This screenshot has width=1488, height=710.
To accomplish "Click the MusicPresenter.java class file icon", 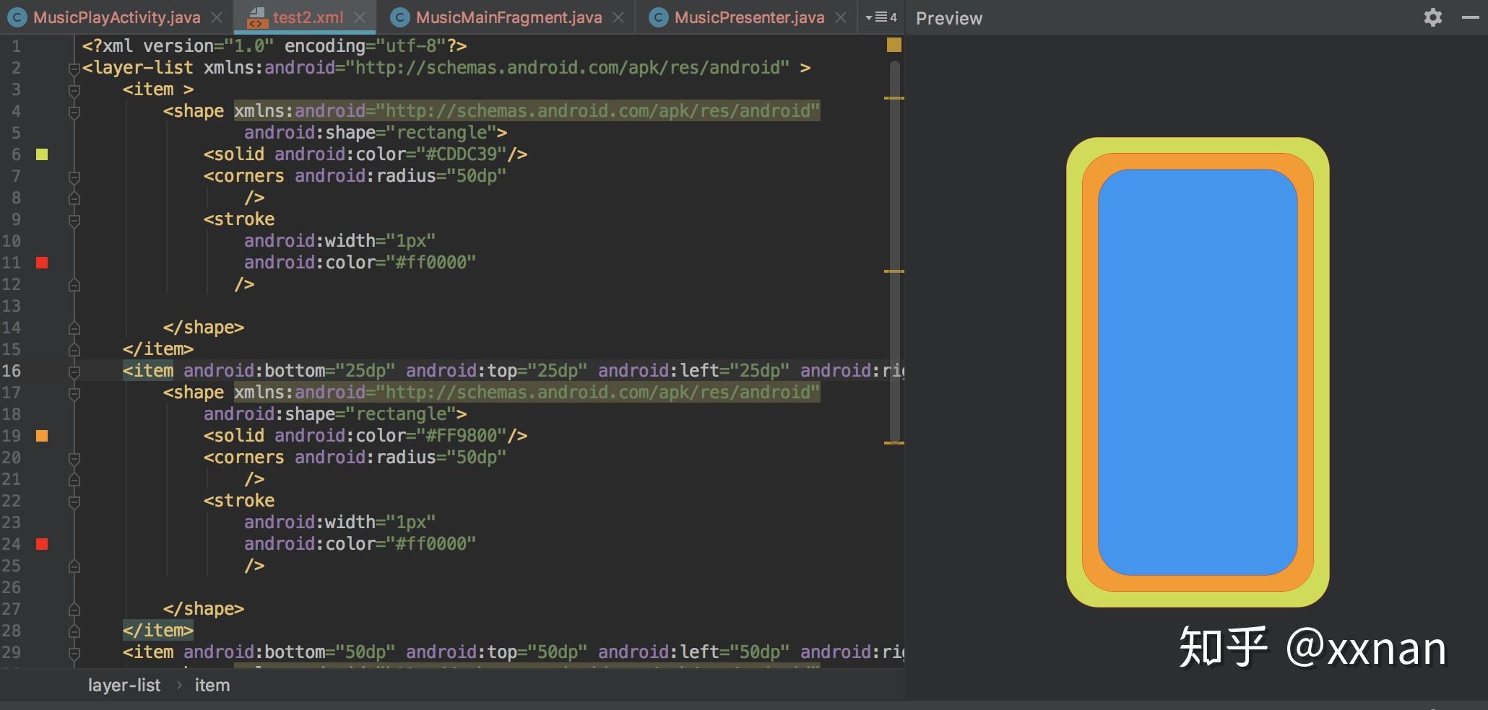I will (658, 17).
